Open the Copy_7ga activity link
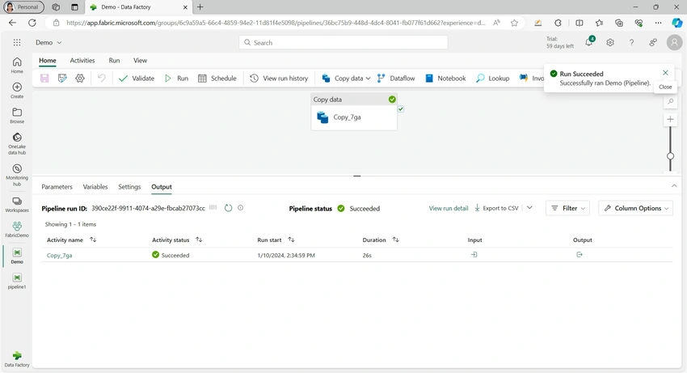687x373 pixels. (59, 255)
